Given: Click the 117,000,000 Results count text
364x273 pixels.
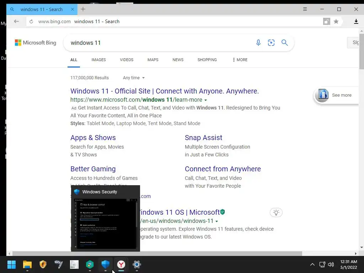Looking at the screenshot, I should pos(89,78).
